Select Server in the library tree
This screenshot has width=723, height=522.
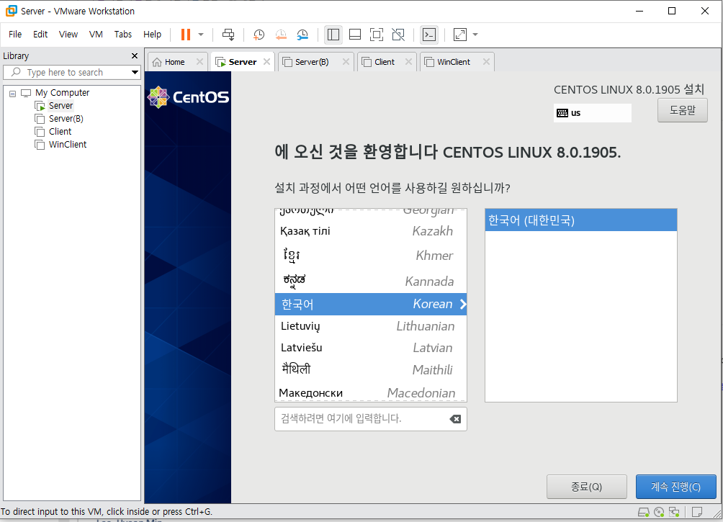pyautogui.click(x=61, y=106)
